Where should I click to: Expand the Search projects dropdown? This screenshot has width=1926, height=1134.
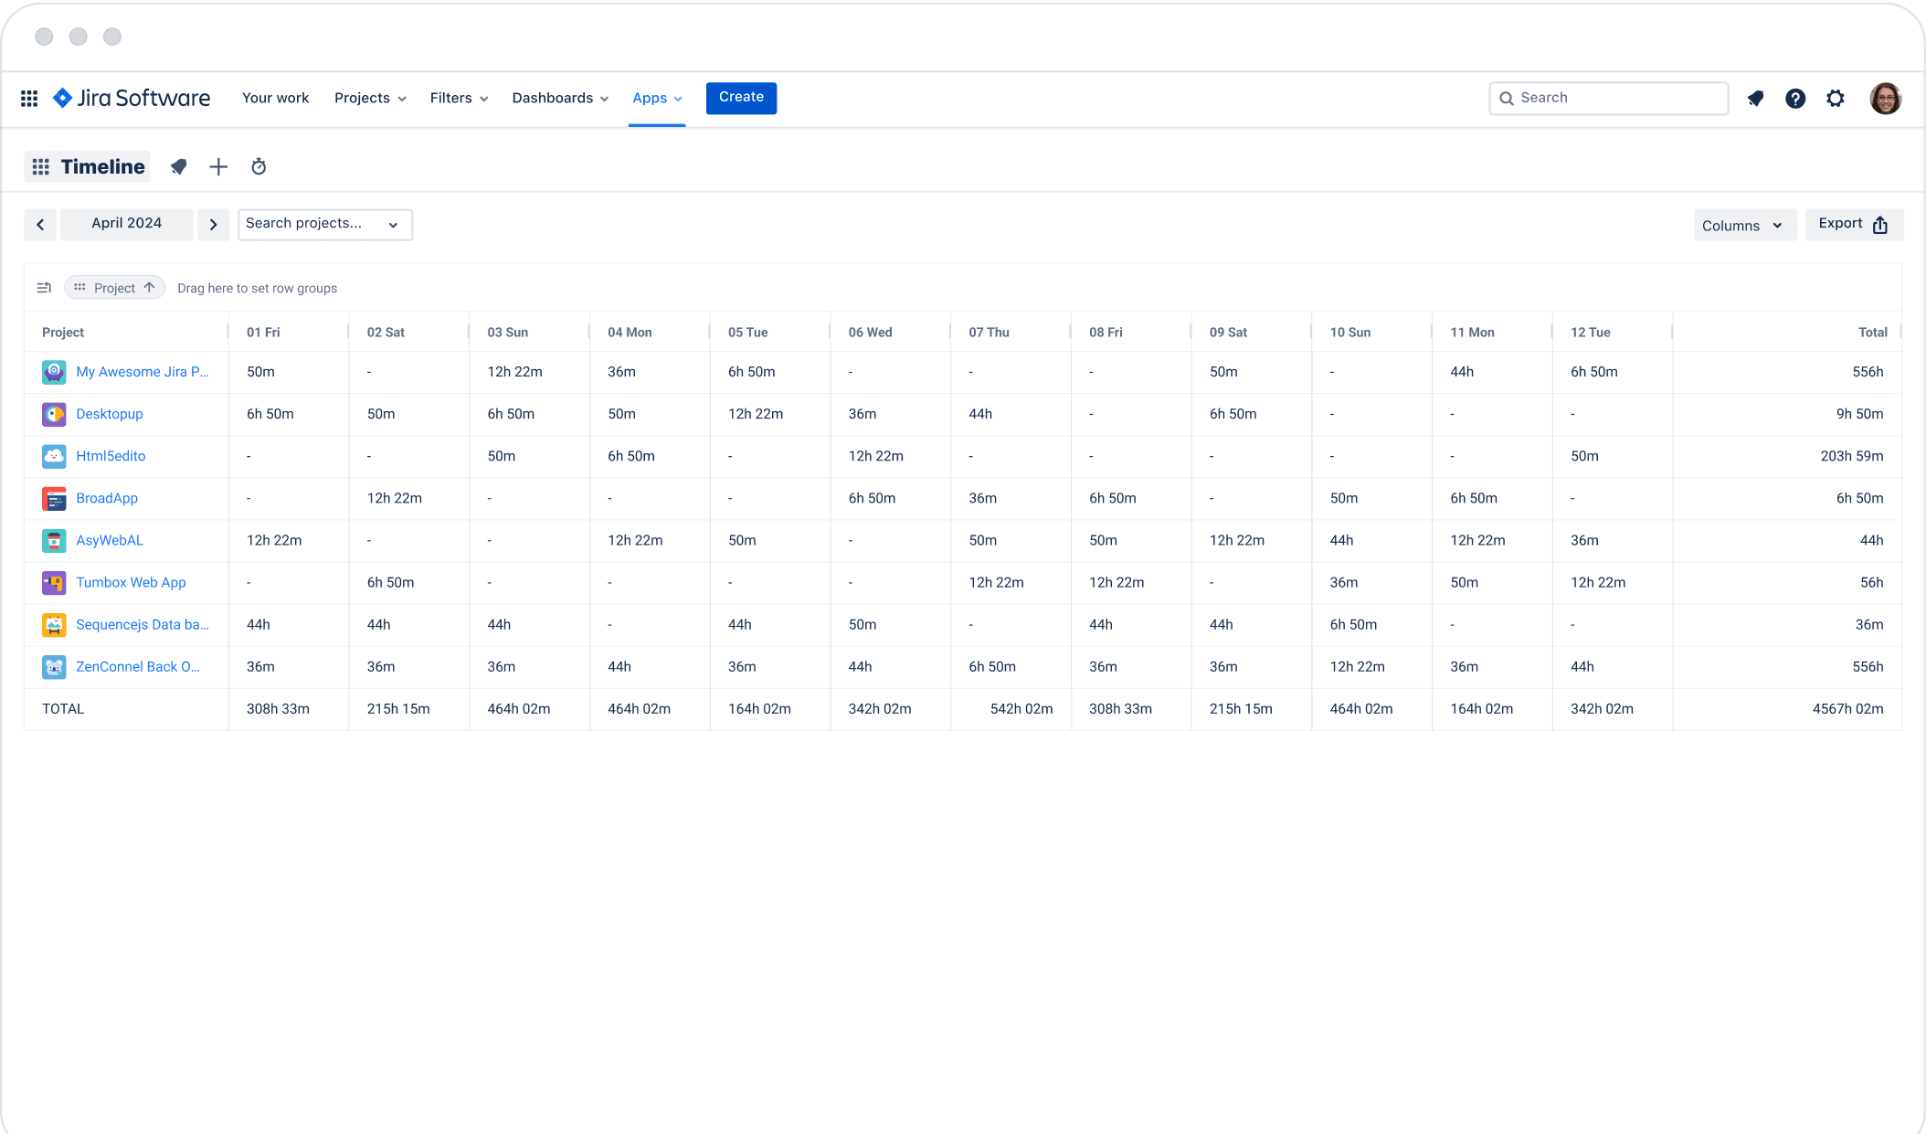pos(324,224)
